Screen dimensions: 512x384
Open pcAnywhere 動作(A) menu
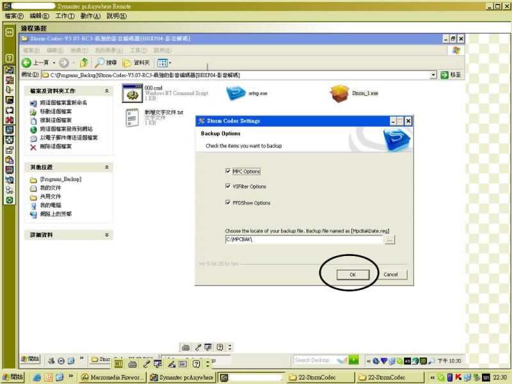pos(90,15)
